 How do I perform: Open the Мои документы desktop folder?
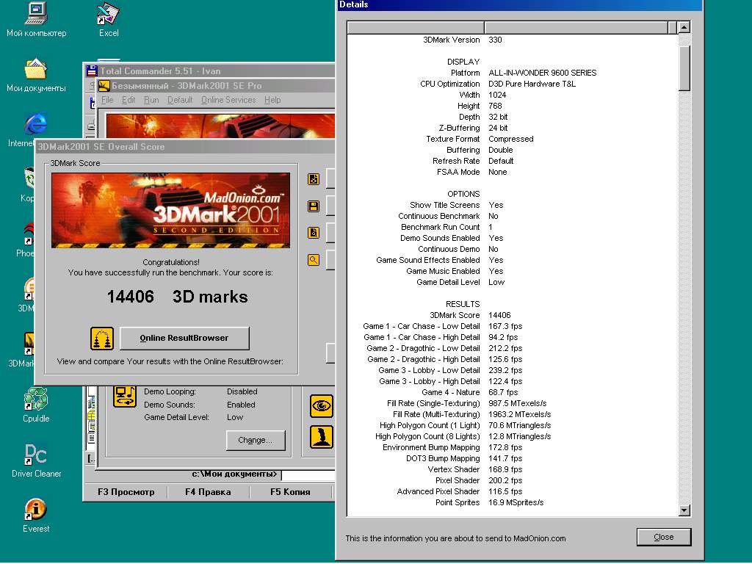36,70
